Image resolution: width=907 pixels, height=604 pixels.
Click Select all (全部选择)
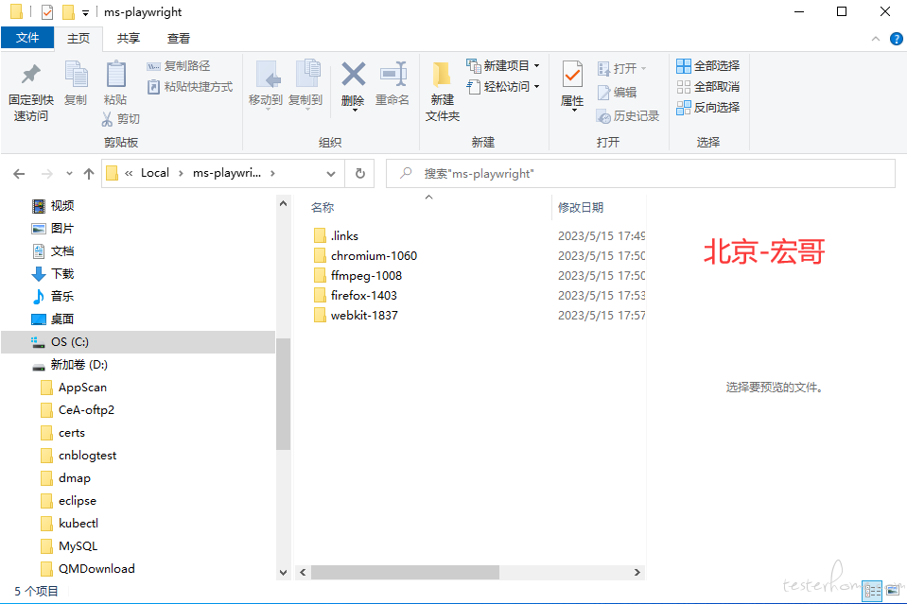pos(708,66)
